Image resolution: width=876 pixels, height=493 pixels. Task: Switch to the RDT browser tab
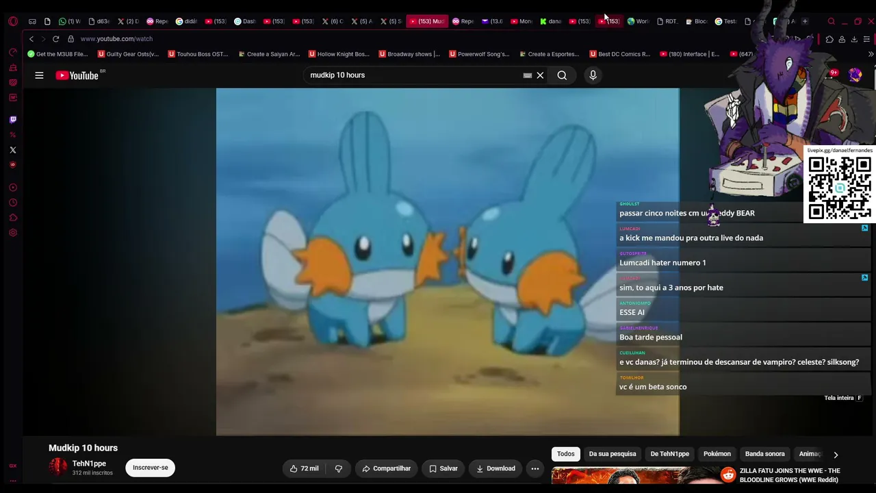667,21
